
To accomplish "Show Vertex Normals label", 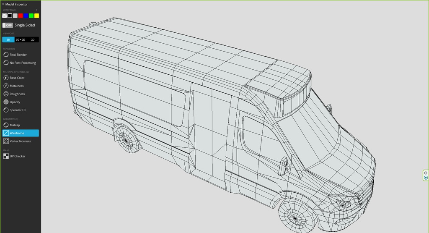I will [20, 141].
